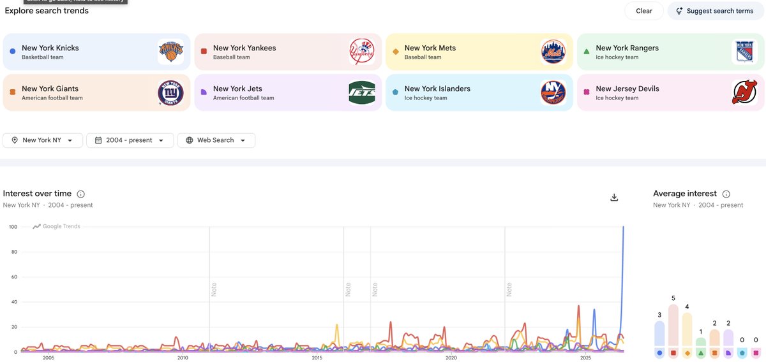Screen dimensions: 766x362
Task: Select the New York Yankees term card
Action: (288, 52)
